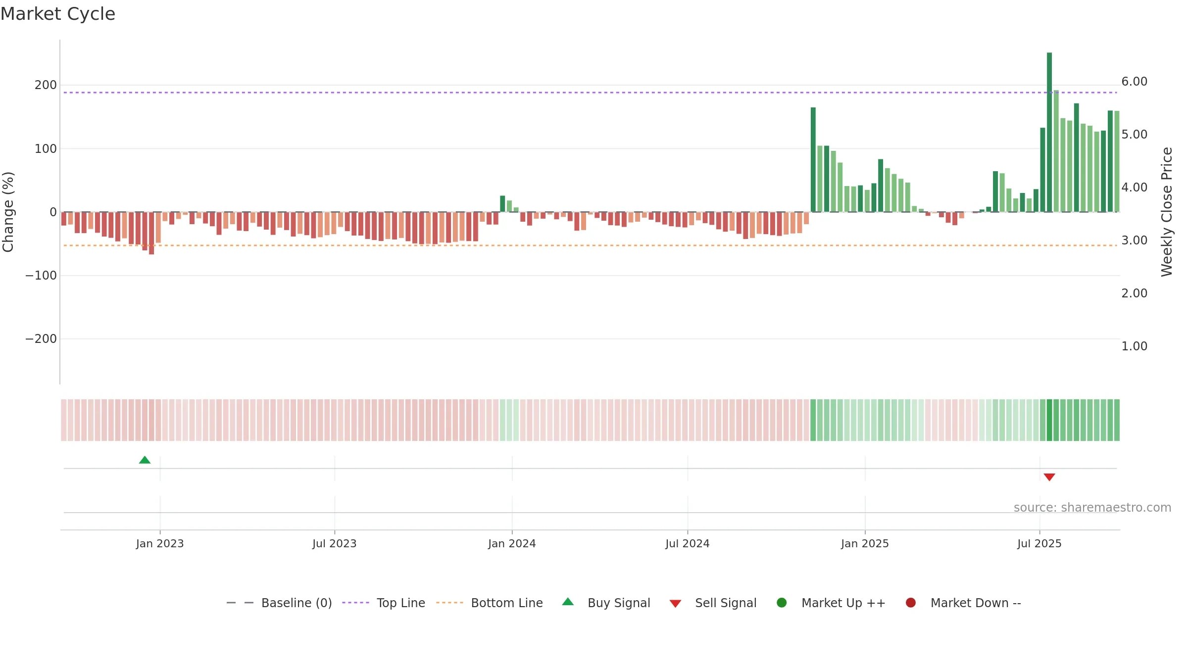The width and height of the screenshot is (1188, 668).
Task: Click the red Market Down -- circle icon in the legend
Action: click(910, 603)
